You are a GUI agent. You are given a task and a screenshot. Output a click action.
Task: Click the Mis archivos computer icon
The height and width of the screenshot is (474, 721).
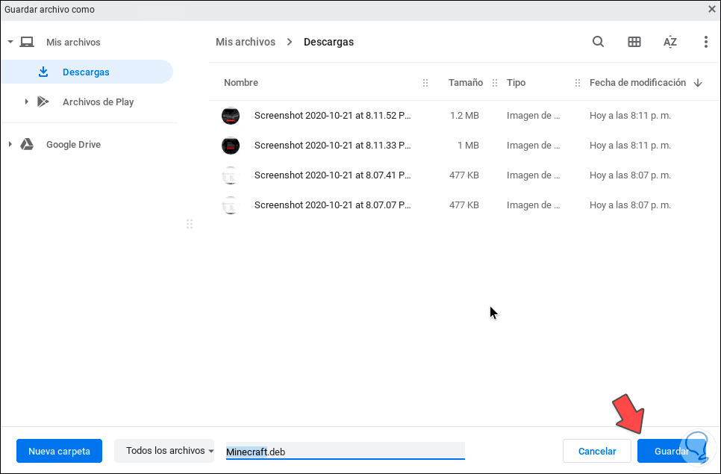click(27, 42)
